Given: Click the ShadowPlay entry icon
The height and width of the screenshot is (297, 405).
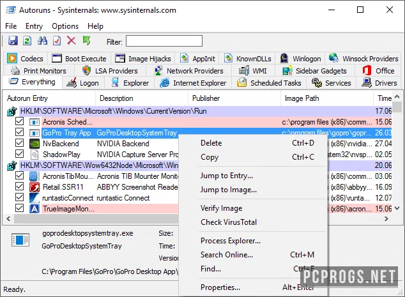Looking at the screenshot, I should [34, 155].
